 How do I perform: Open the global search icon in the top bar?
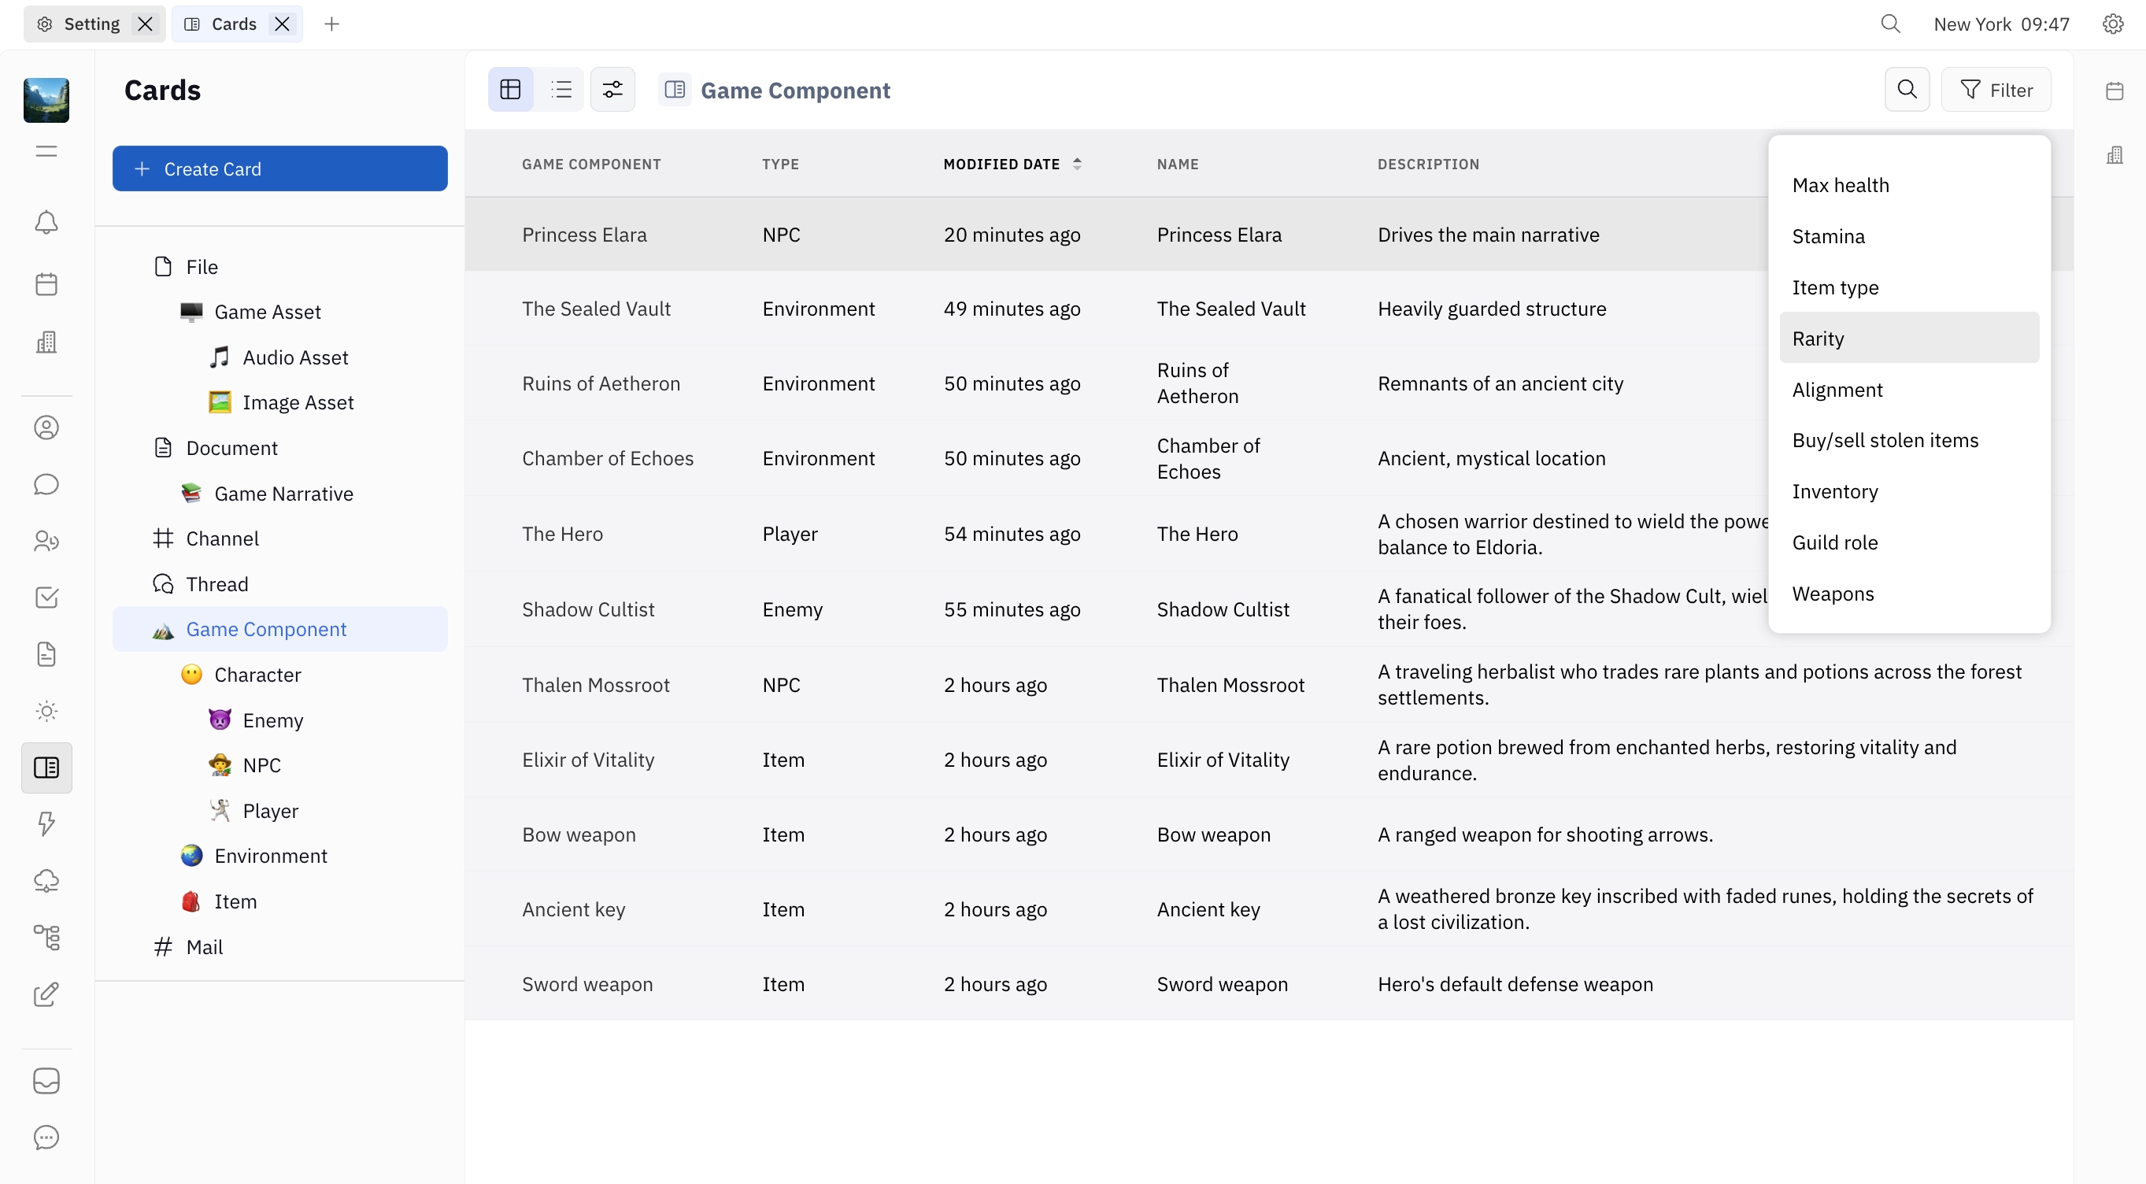pos(1891,24)
